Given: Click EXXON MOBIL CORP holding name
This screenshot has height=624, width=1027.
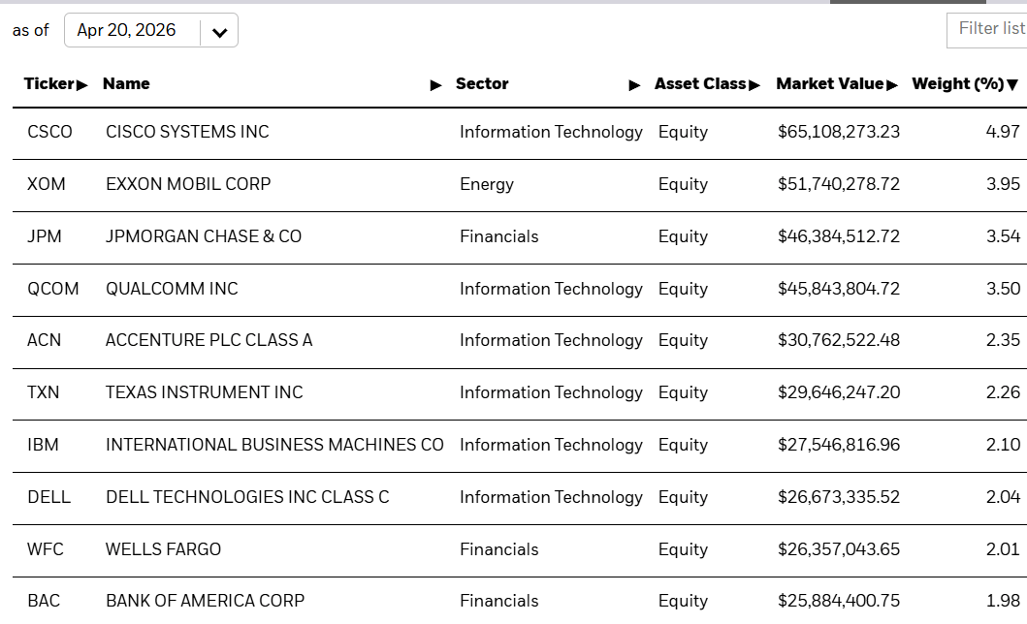Looking at the screenshot, I should pos(188,184).
